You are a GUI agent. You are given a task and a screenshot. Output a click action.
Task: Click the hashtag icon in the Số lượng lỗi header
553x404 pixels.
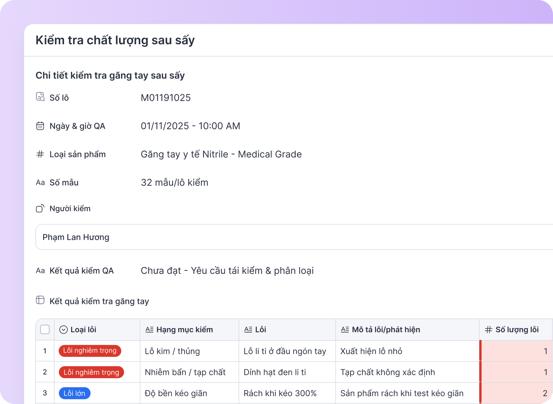click(488, 329)
